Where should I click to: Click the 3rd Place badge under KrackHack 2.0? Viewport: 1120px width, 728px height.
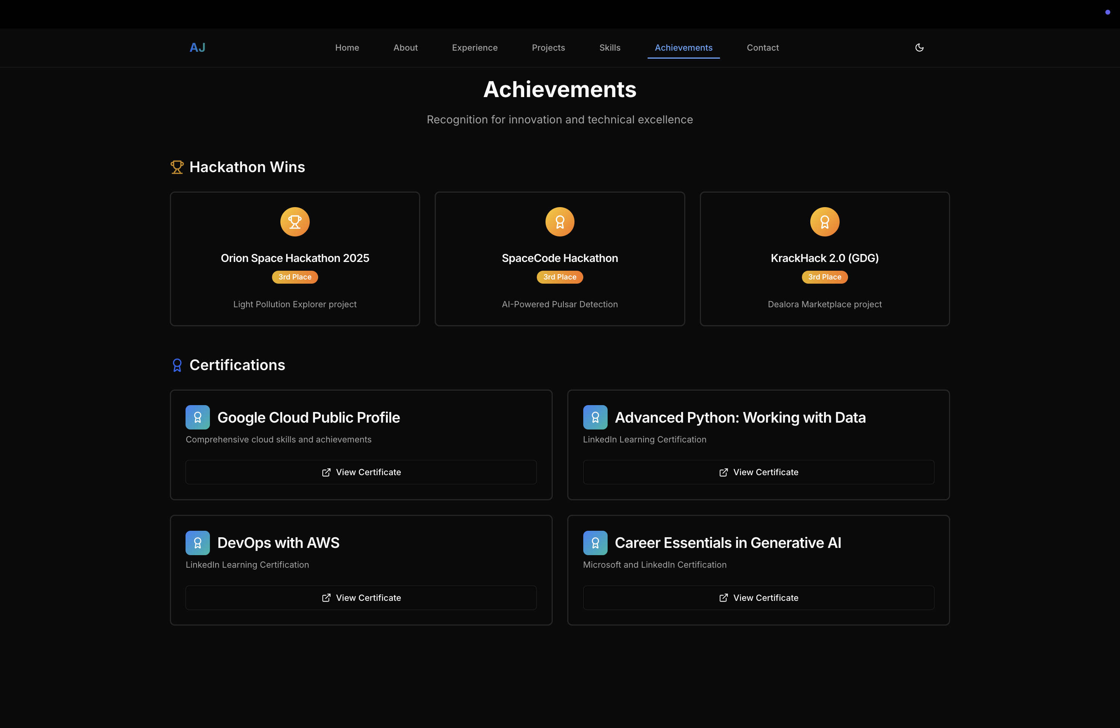click(824, 277)
